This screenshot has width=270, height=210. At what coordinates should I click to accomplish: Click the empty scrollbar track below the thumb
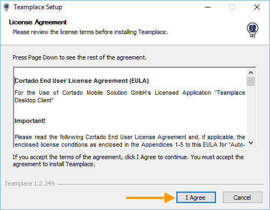251,112
